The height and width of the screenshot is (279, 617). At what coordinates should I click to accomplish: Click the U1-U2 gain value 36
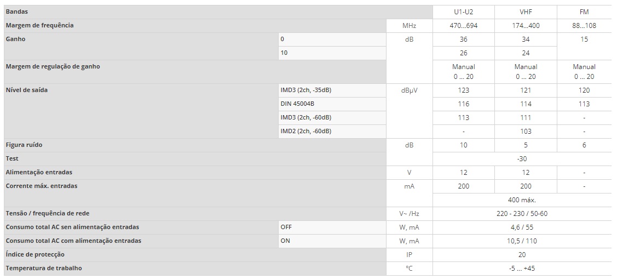[x=463, y=39]
